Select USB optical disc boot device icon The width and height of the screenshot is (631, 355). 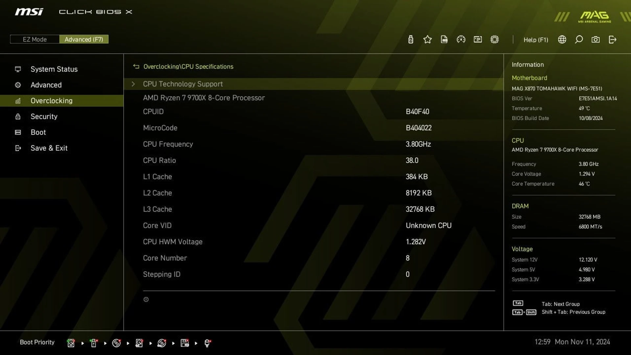click(x=162, y=343)
